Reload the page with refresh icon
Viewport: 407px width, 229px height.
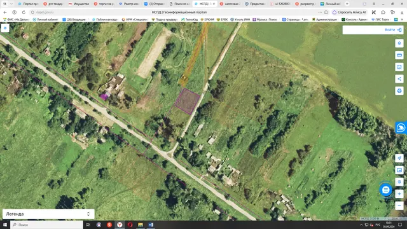point(24,12)
